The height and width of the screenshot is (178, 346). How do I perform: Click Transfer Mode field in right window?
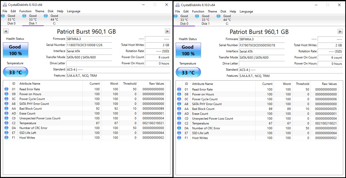click(x=262, y=58)
